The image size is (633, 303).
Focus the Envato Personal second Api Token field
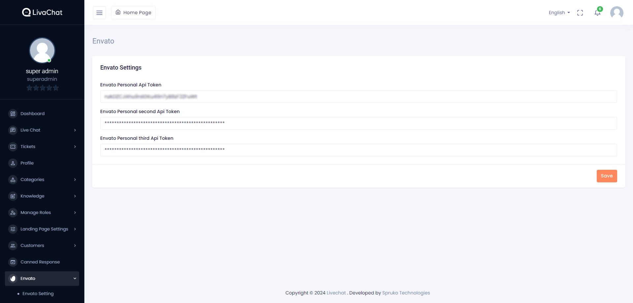[x=358, y=123]
